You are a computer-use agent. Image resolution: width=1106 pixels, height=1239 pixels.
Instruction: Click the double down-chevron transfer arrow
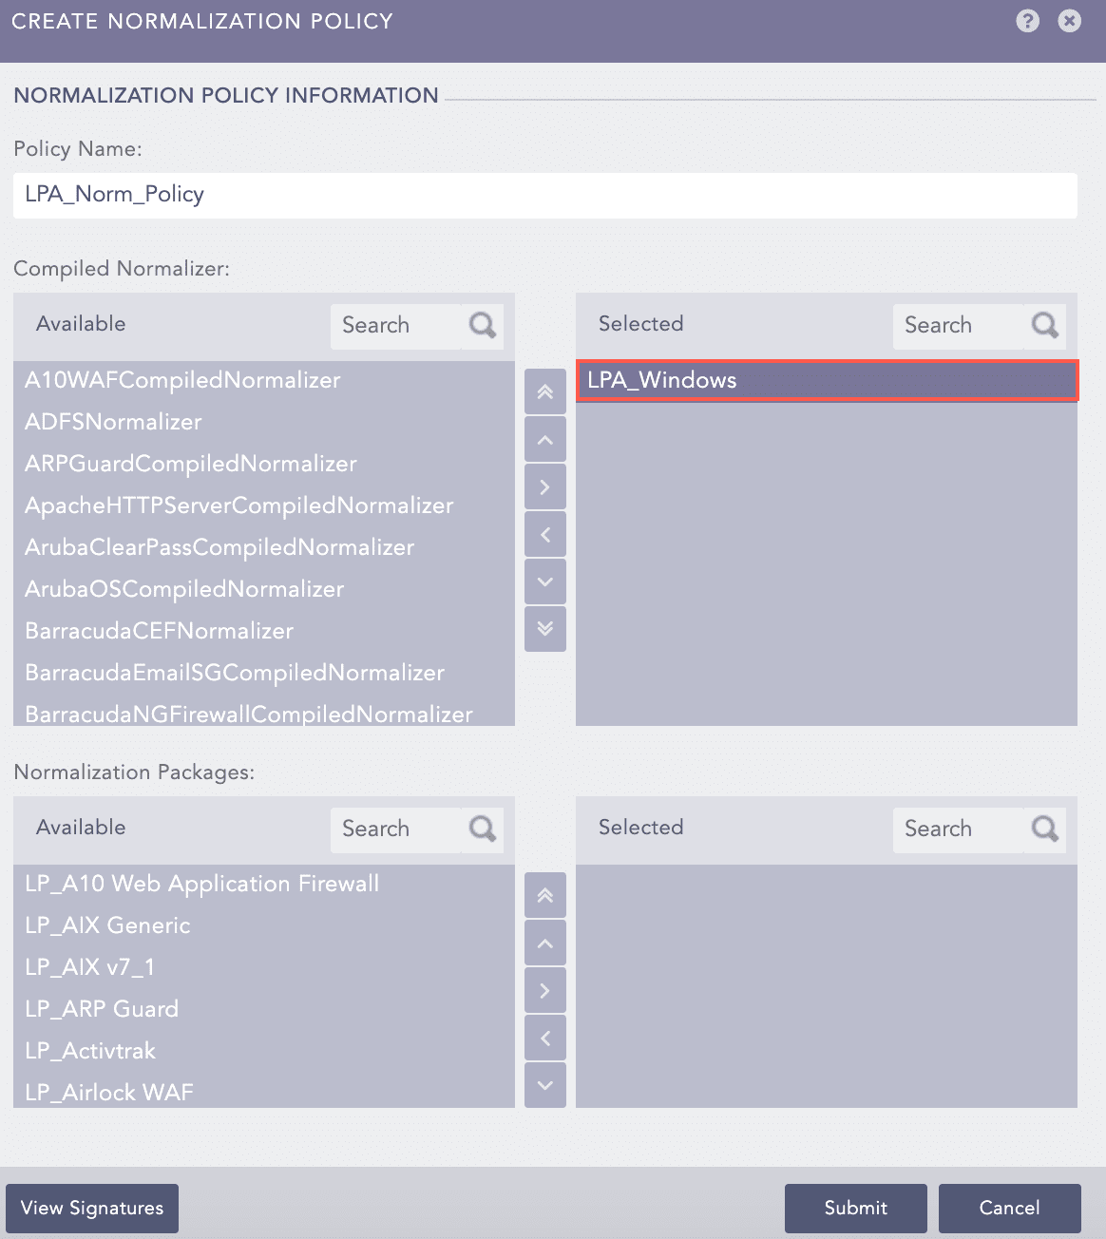(544, 628)
